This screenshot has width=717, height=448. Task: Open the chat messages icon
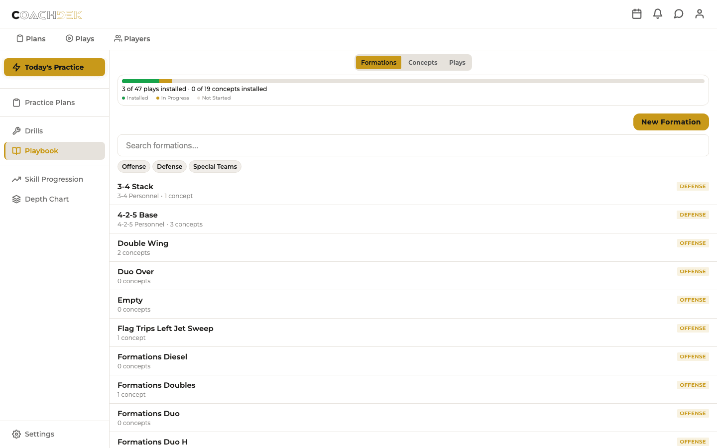click(x=679, y=14)
